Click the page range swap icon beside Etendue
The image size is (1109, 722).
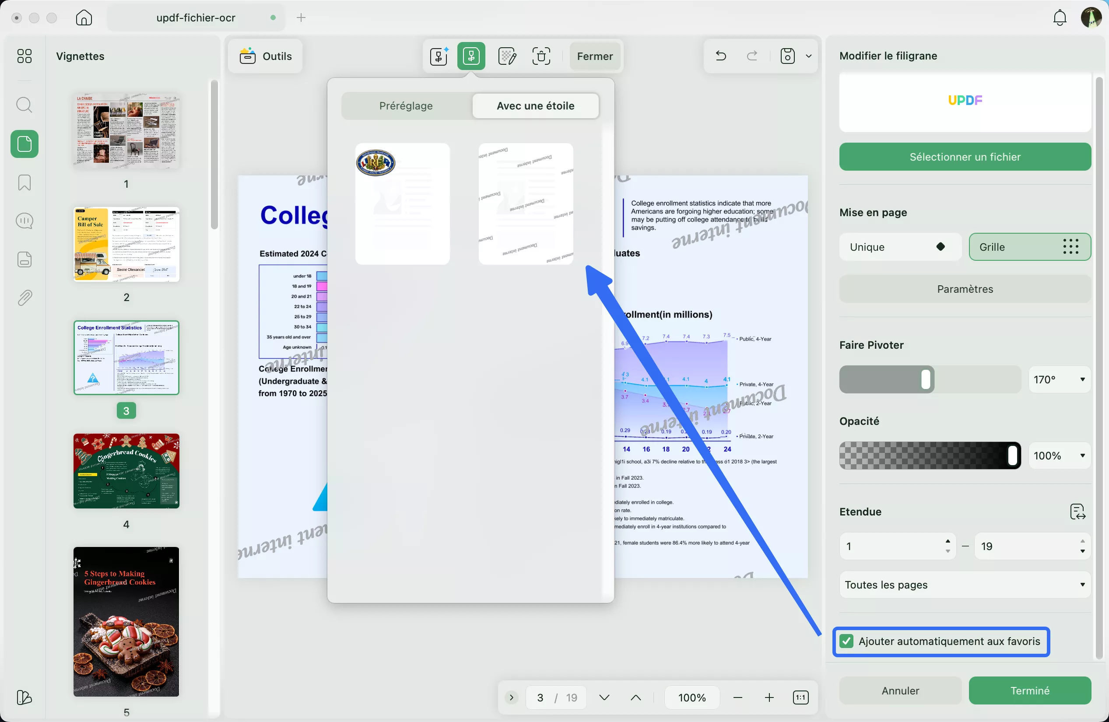1077,512
